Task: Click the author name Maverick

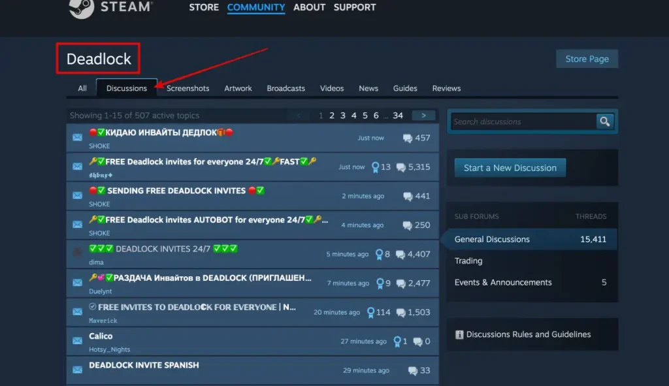Action: [103, 320]
